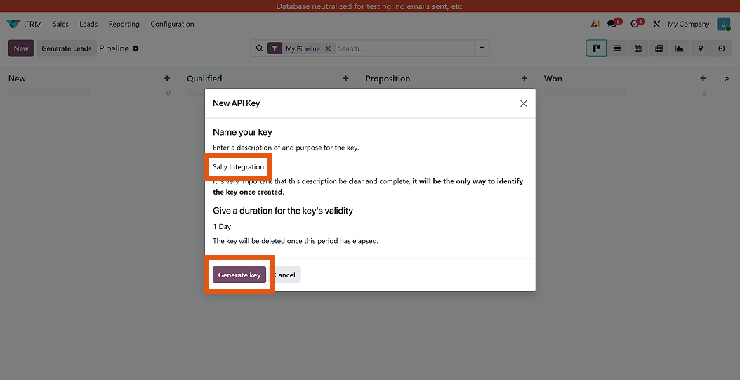Edit the key description 'Sally Integration' field
740x380 pixels.
tap(239, 167)
